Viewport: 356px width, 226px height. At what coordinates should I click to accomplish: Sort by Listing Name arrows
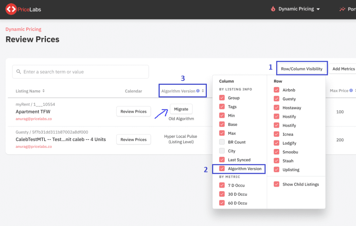click(43, 91)
